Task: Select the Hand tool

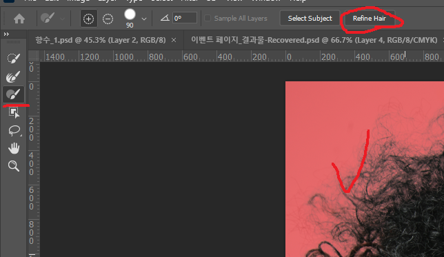Action: [14, 148]
